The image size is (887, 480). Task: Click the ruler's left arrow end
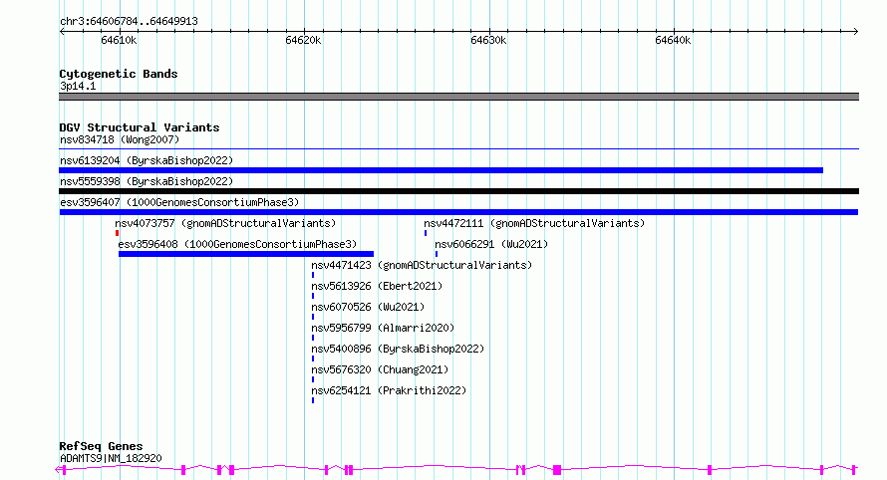(62, 31)
